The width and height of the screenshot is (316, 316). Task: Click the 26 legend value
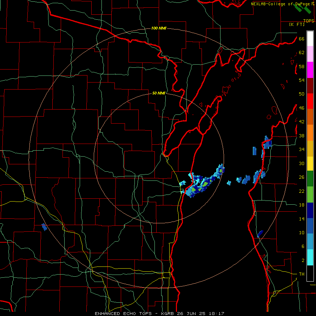302,177
